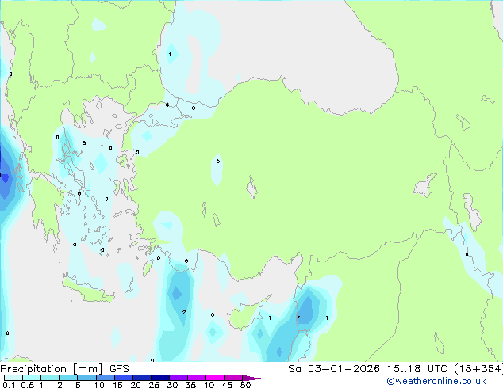Click the 40 to 45 mm legend swatch
Screen dimensions: 503x388
click(215, 378)
